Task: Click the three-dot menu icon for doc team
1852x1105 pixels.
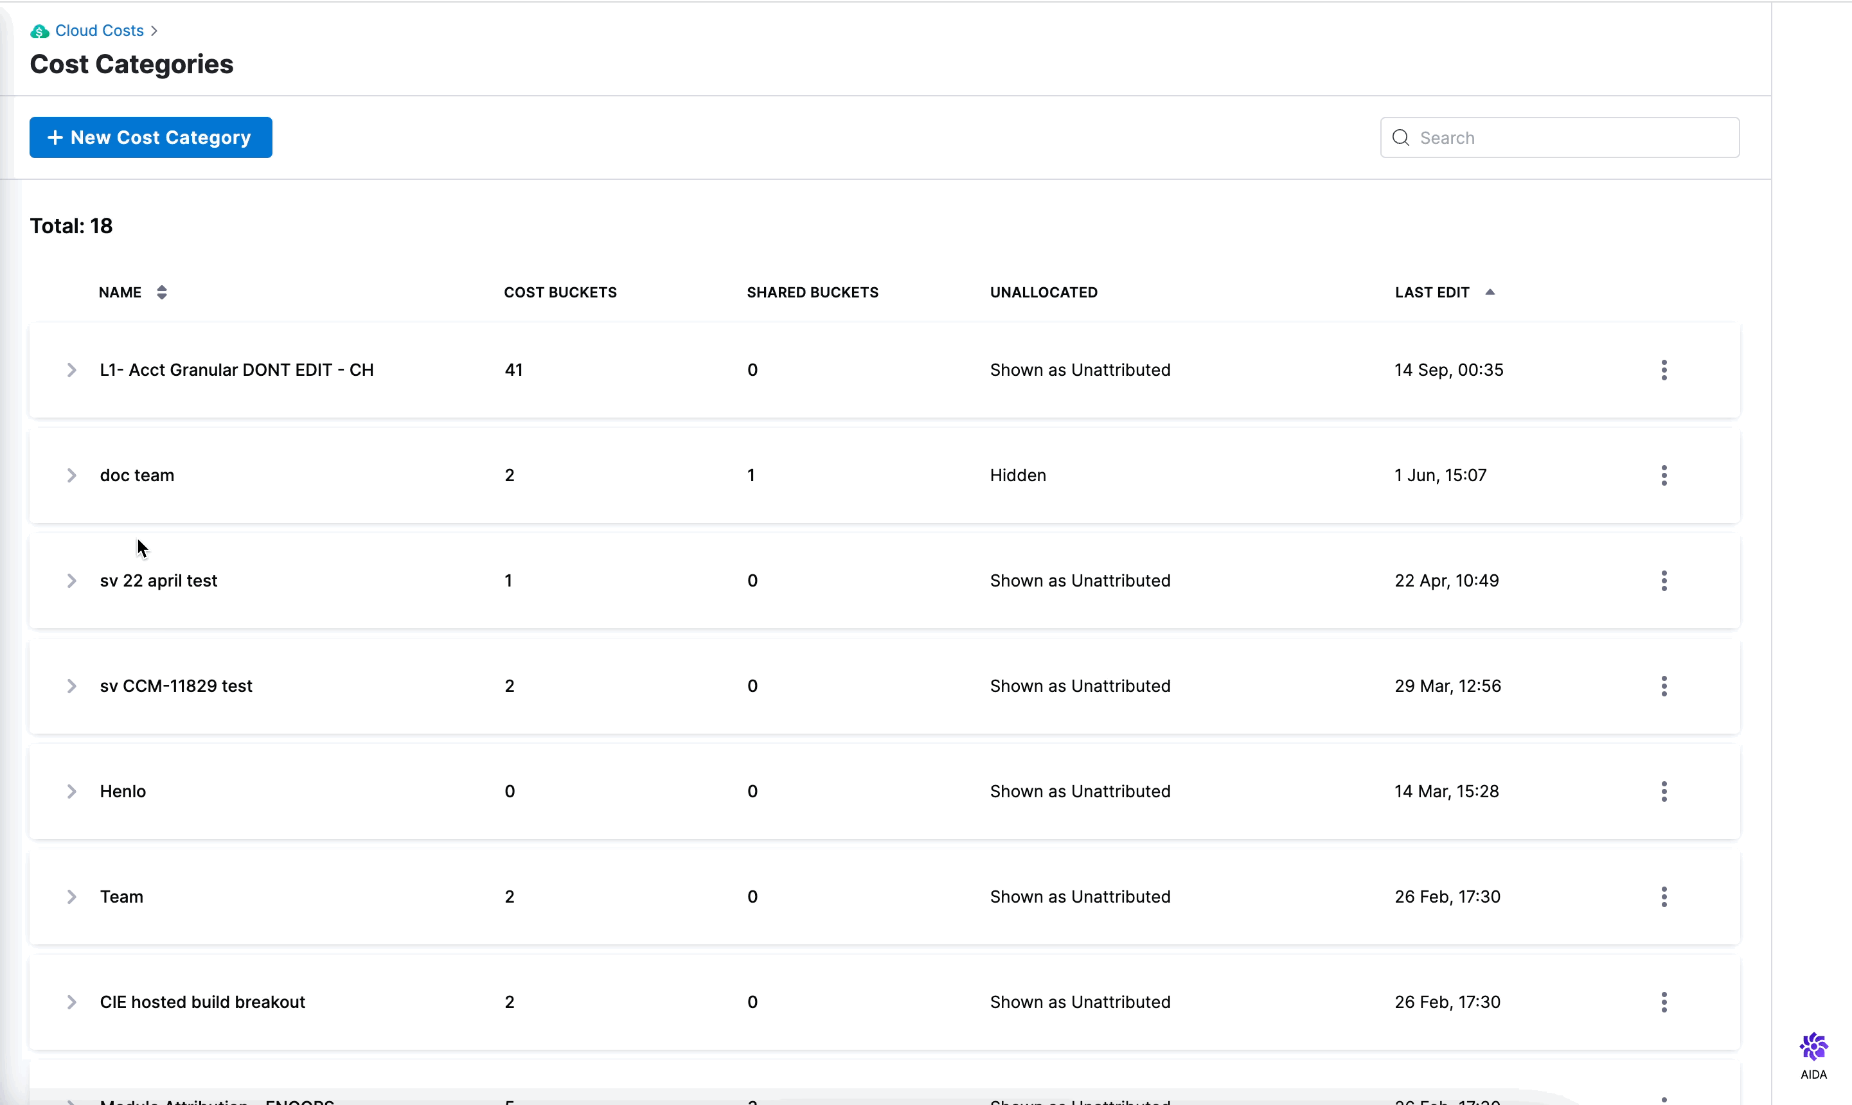Action: (x=1664, y=475)
